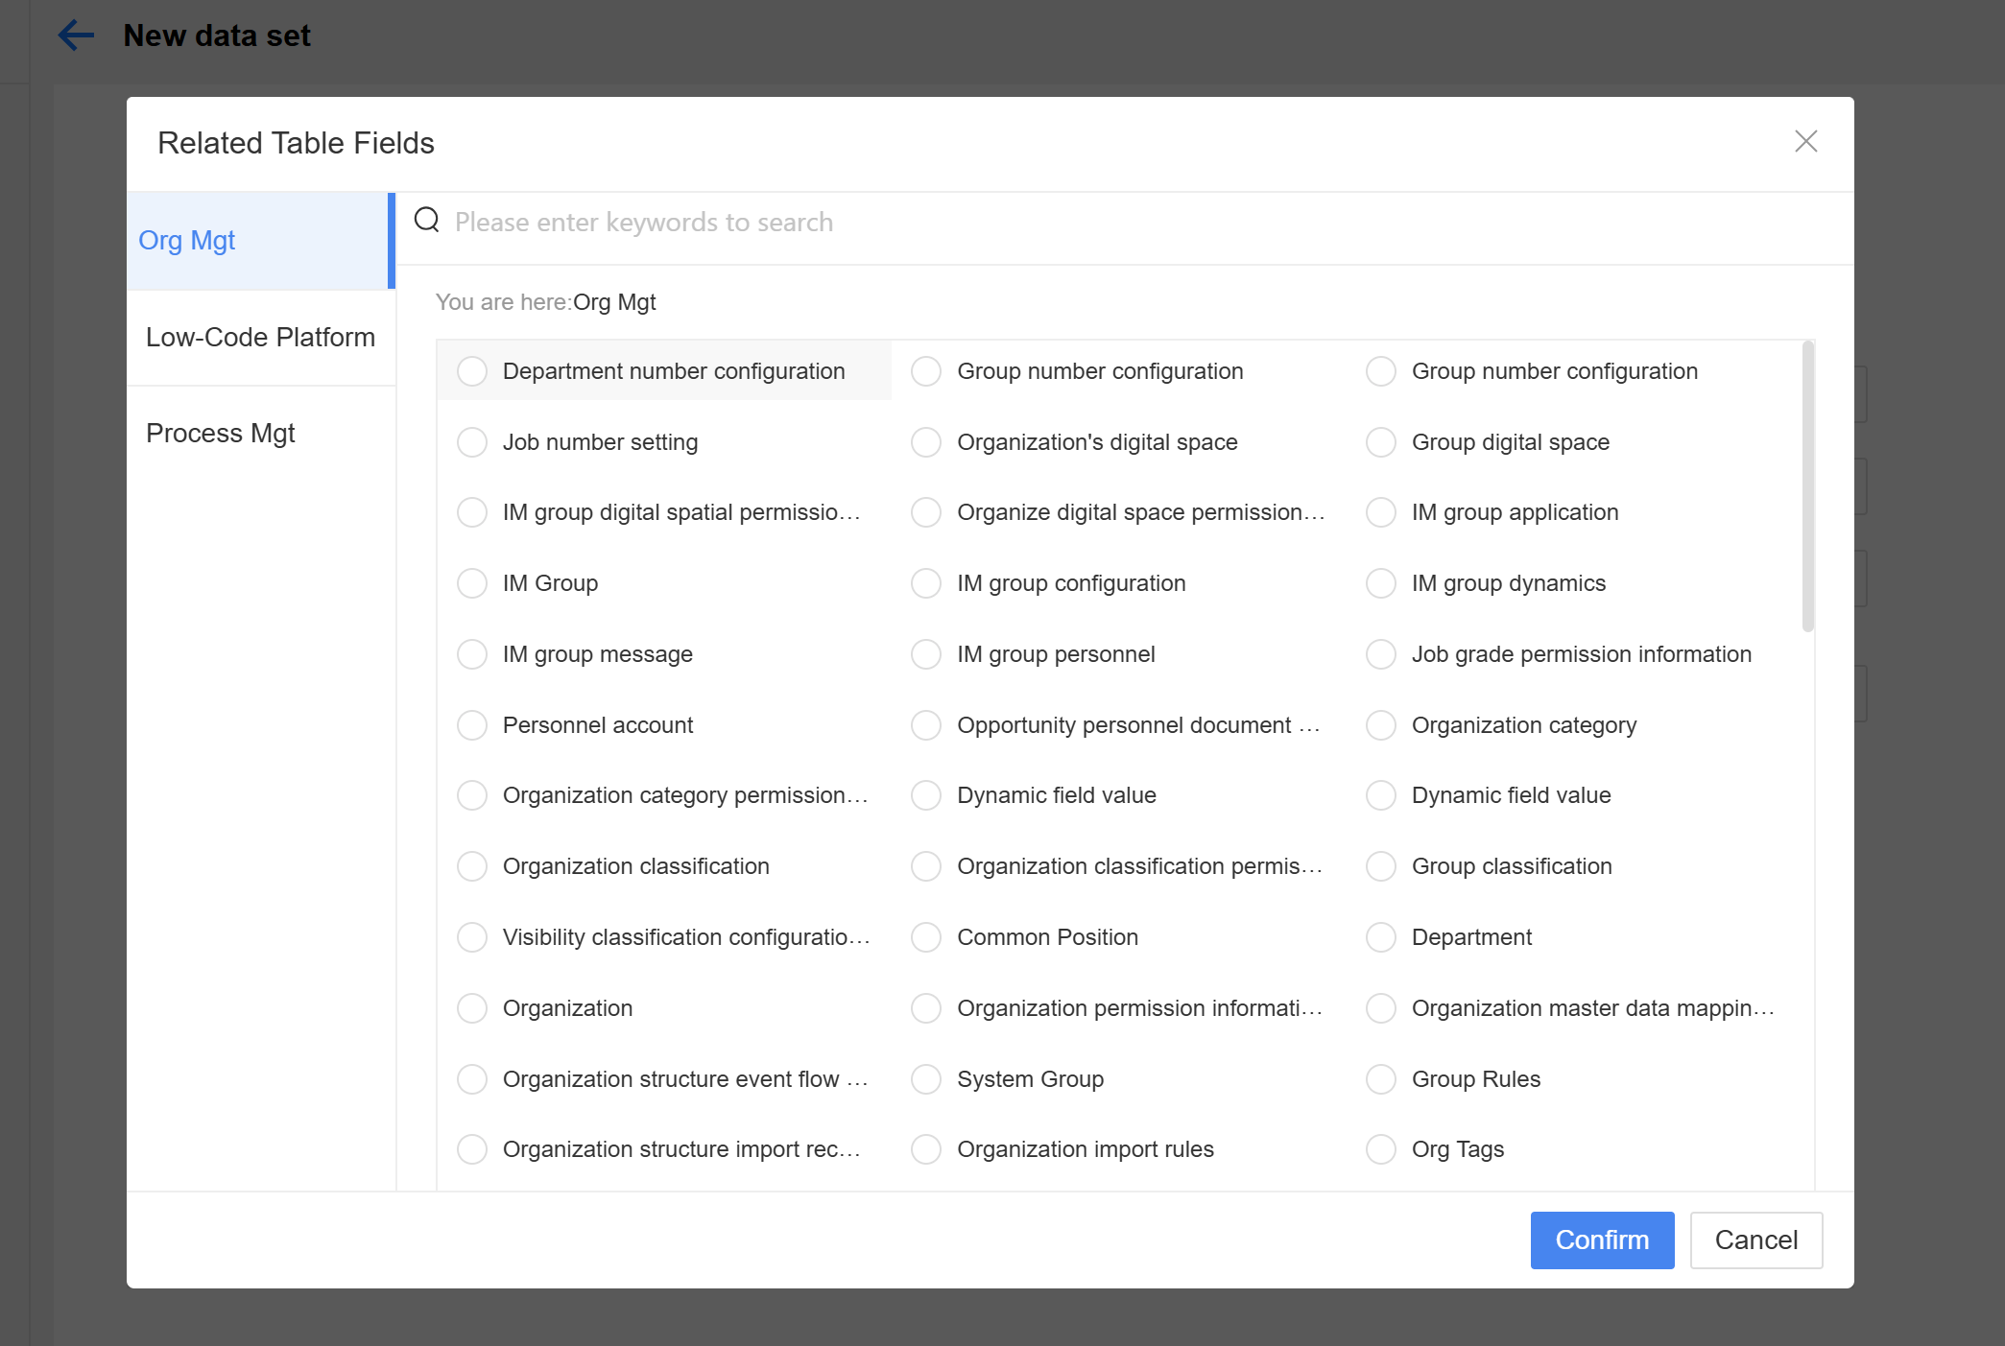2005x1346 pixels.
Task: Select the Organization category option
Action: click(1381, 725)
